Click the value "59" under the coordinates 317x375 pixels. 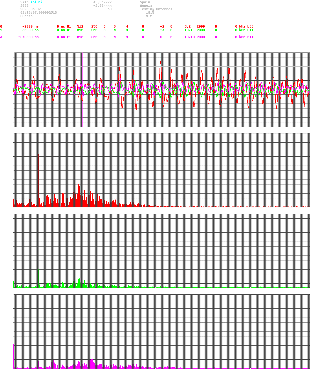[x=109, y=9]
